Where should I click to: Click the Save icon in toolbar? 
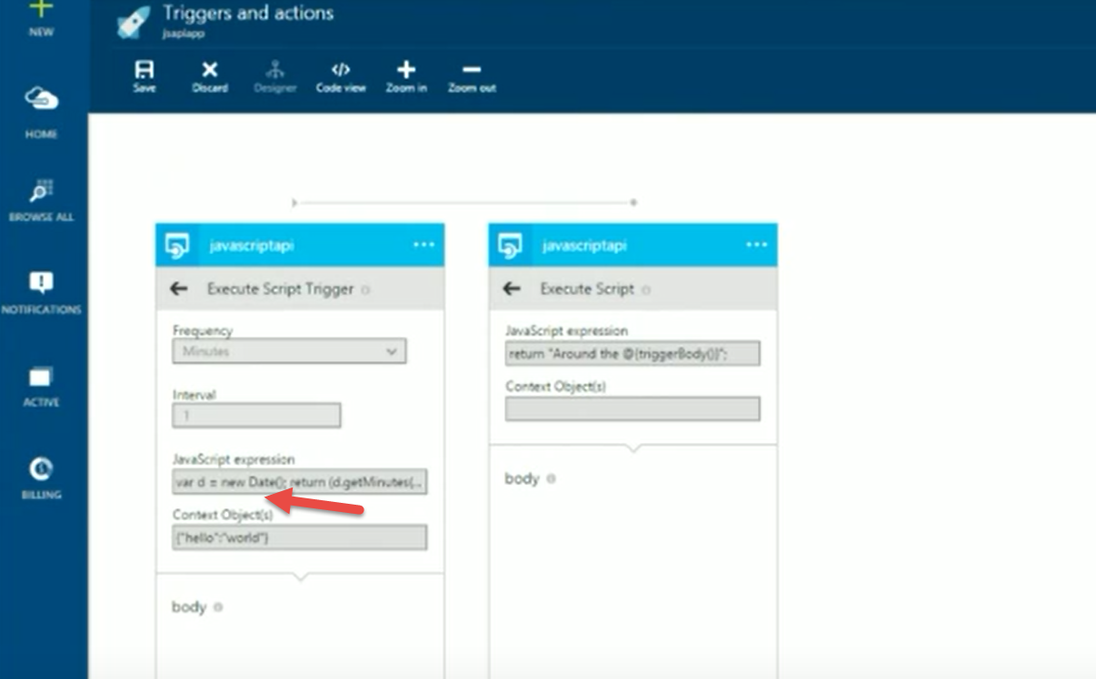(x=144, y=71)
